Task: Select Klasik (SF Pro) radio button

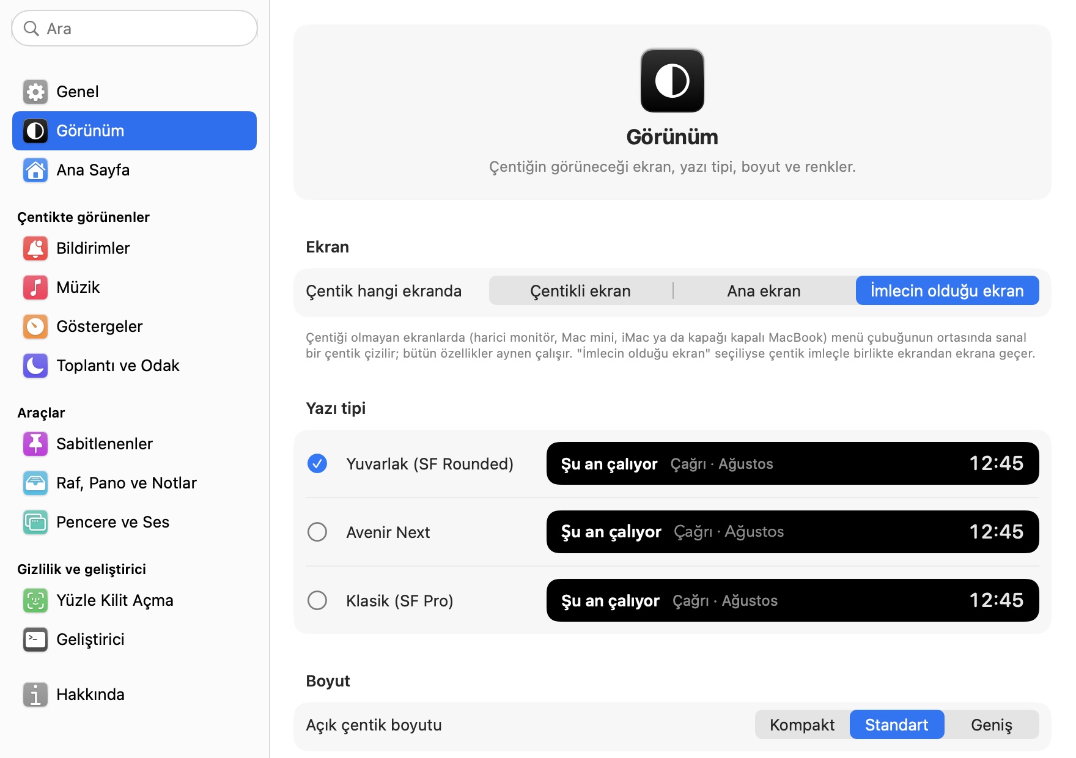Action: (317, 600)
